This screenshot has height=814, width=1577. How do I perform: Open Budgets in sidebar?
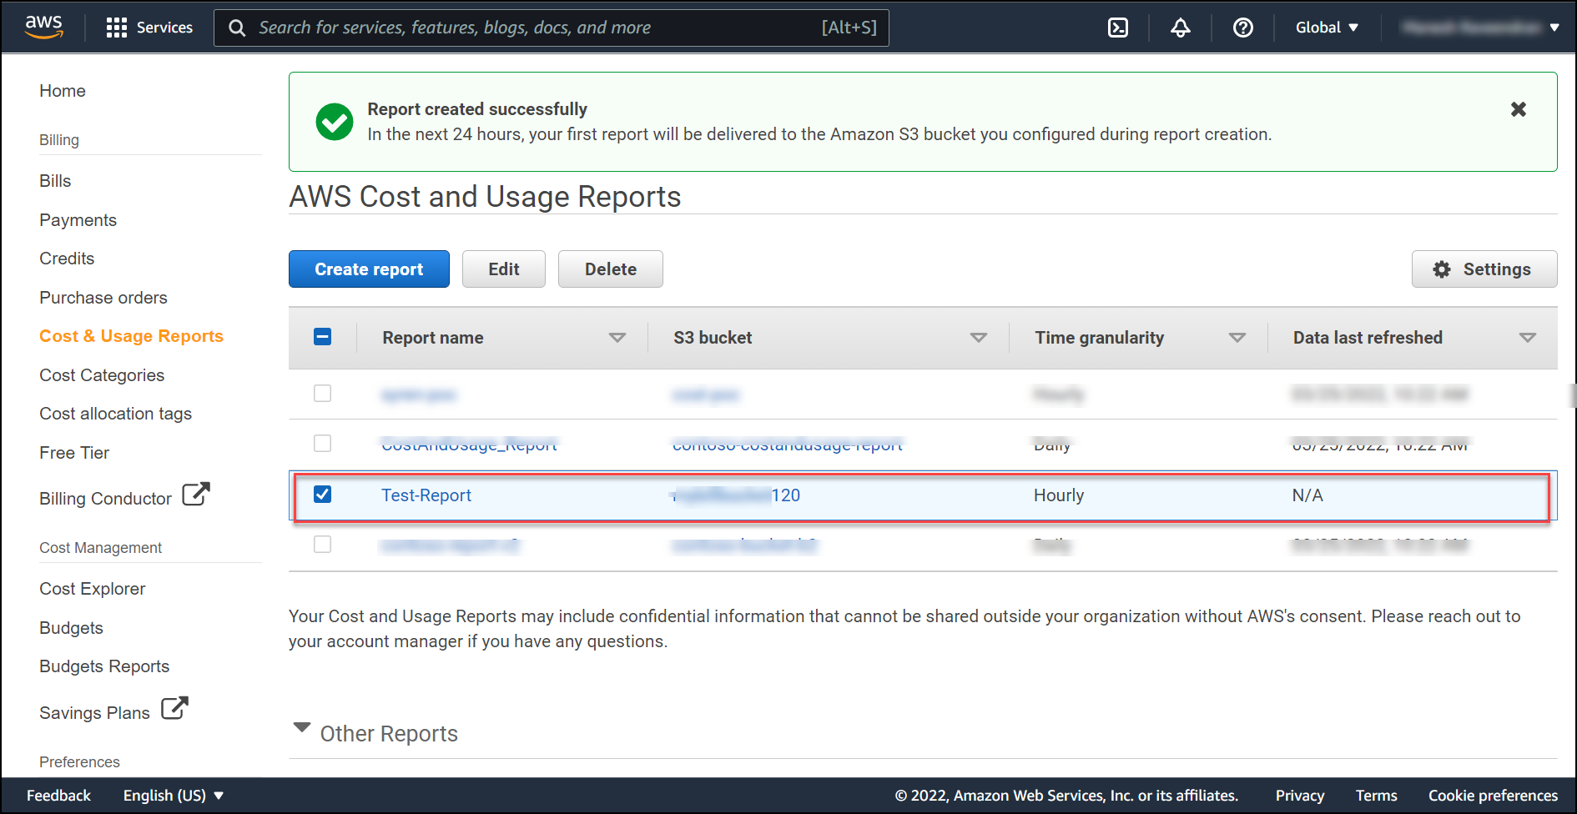tap(71, 628)
